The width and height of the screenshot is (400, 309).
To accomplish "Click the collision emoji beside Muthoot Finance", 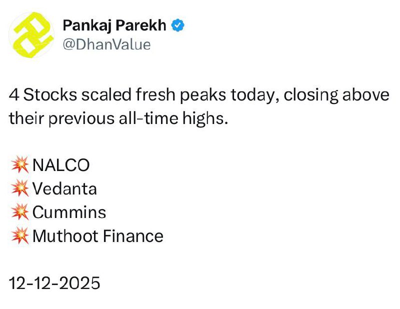I will coord(19,235).
